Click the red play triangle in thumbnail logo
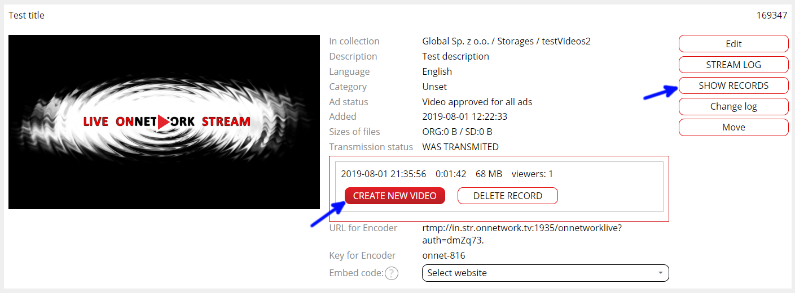This screenshot has width=795, height=293. point(164,121)
